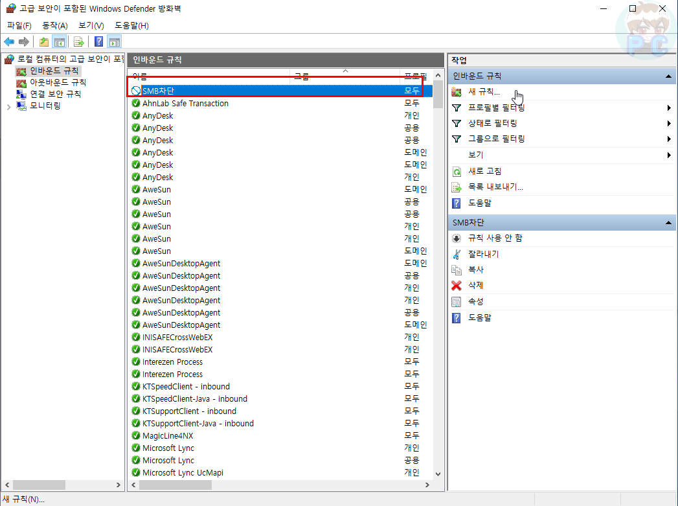
Task: Click the Help question mark toolbar icon
Action: click(x=98, y=41)
